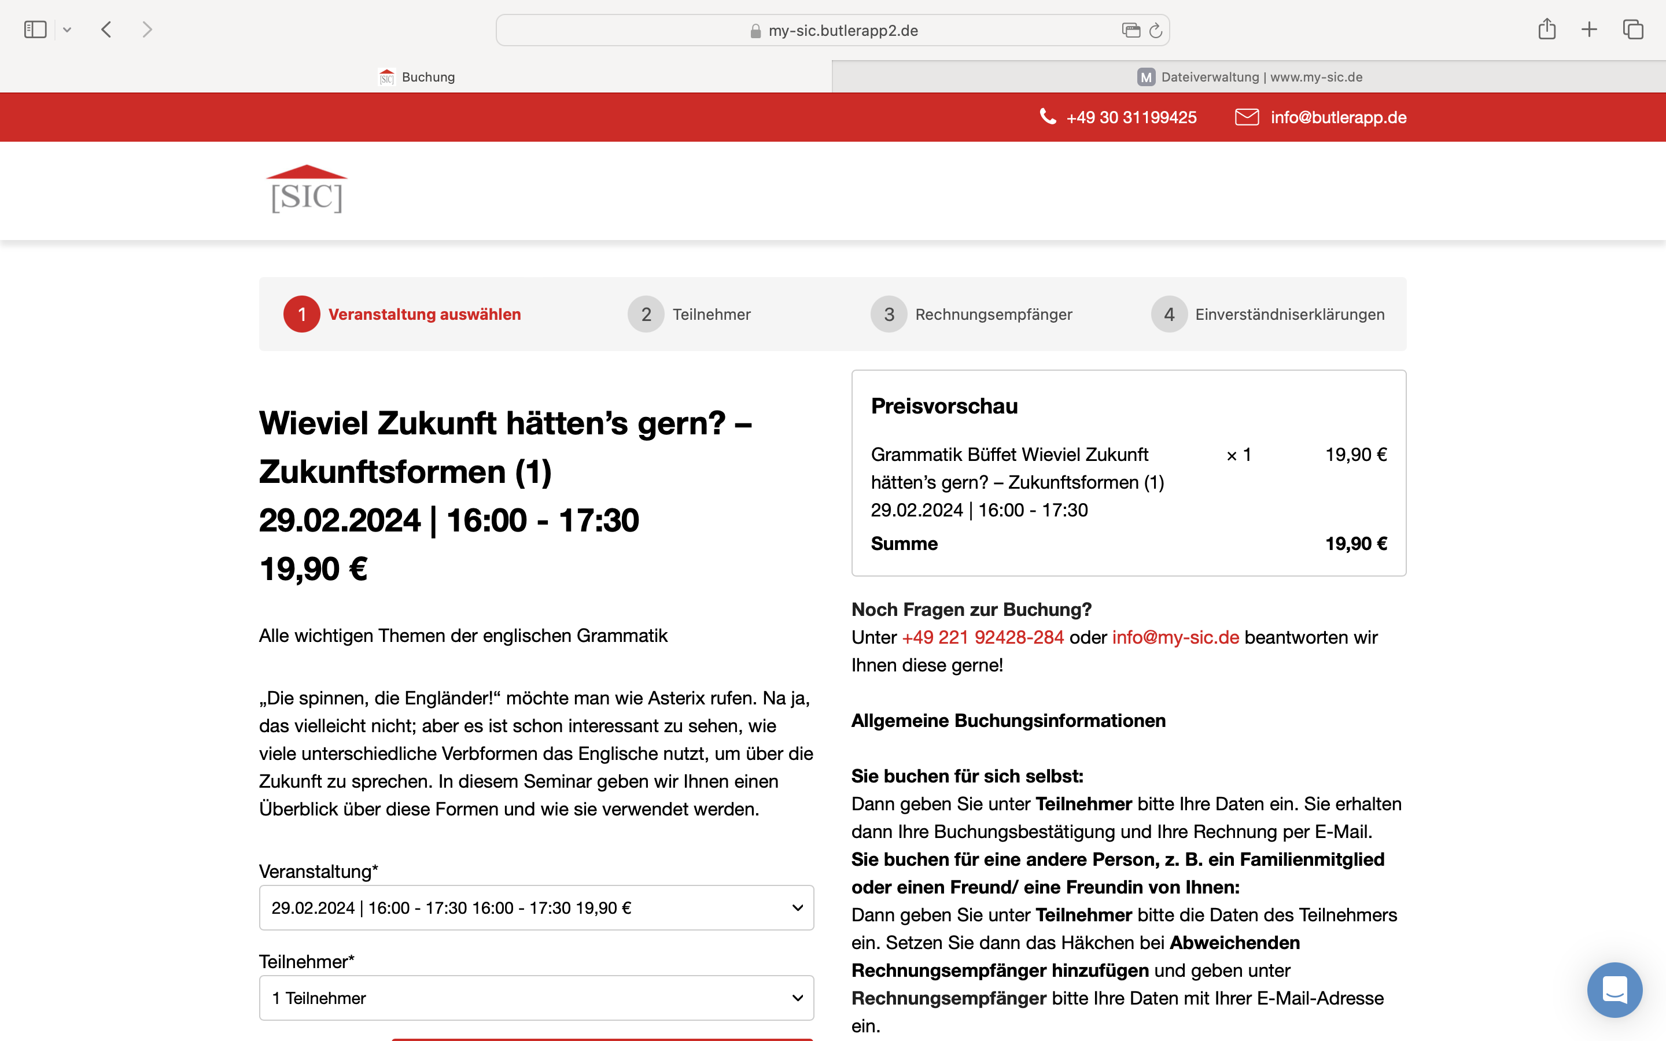Expand the Teilnehmer count dropdown
This screenshot has width=1666, height=1041.
pos(536,998)
